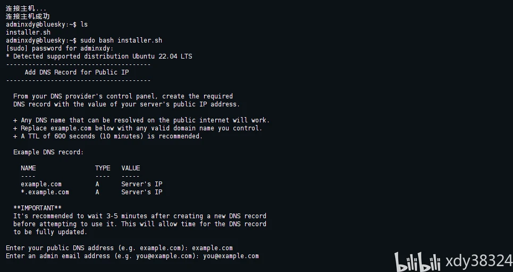This screenshot has width=513, height=272.
Task: Click the xdy38324 username watermark
Action: coord(477,261)
